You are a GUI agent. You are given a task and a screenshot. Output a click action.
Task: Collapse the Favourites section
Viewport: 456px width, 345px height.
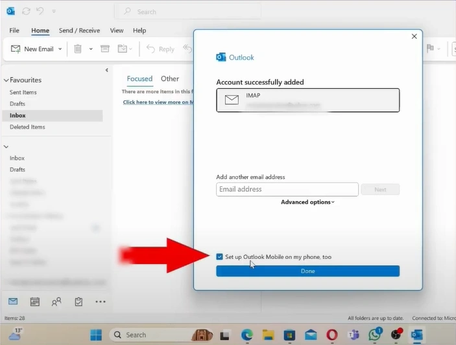pos(6,80)
